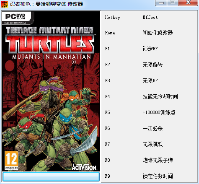Click the 锁定任务时间 effect text

click(158, 176)
